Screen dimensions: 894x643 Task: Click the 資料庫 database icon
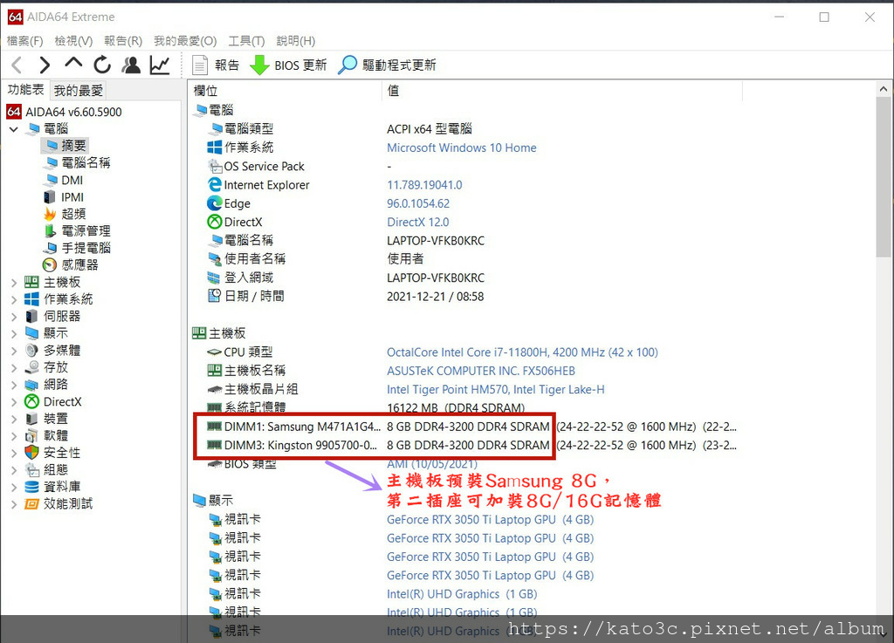point(32,487)
